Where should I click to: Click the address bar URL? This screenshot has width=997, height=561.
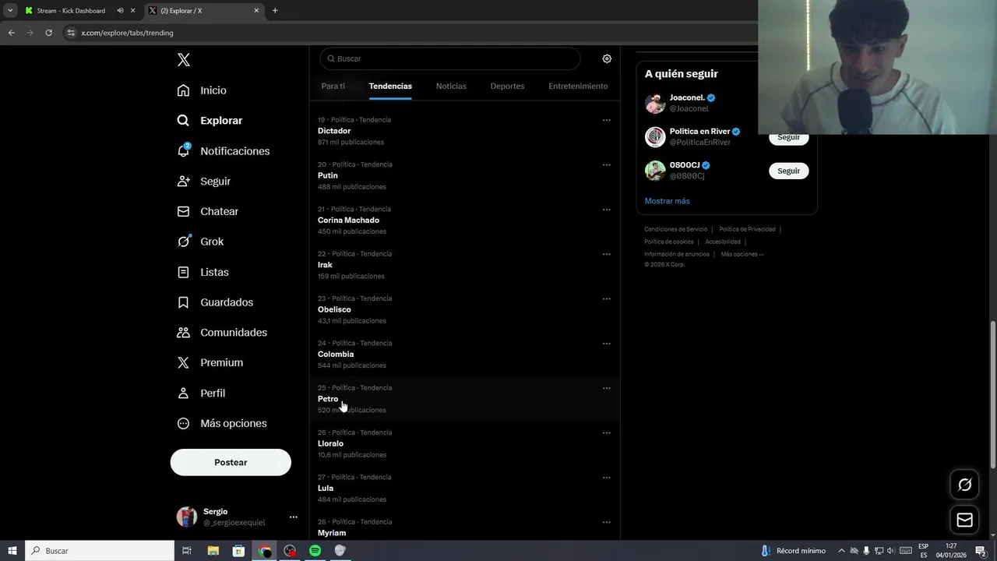[127, 33]
